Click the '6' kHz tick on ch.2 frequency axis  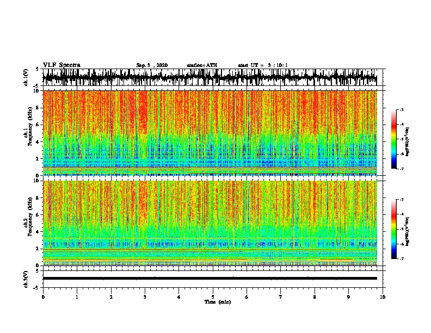(38, 215)
